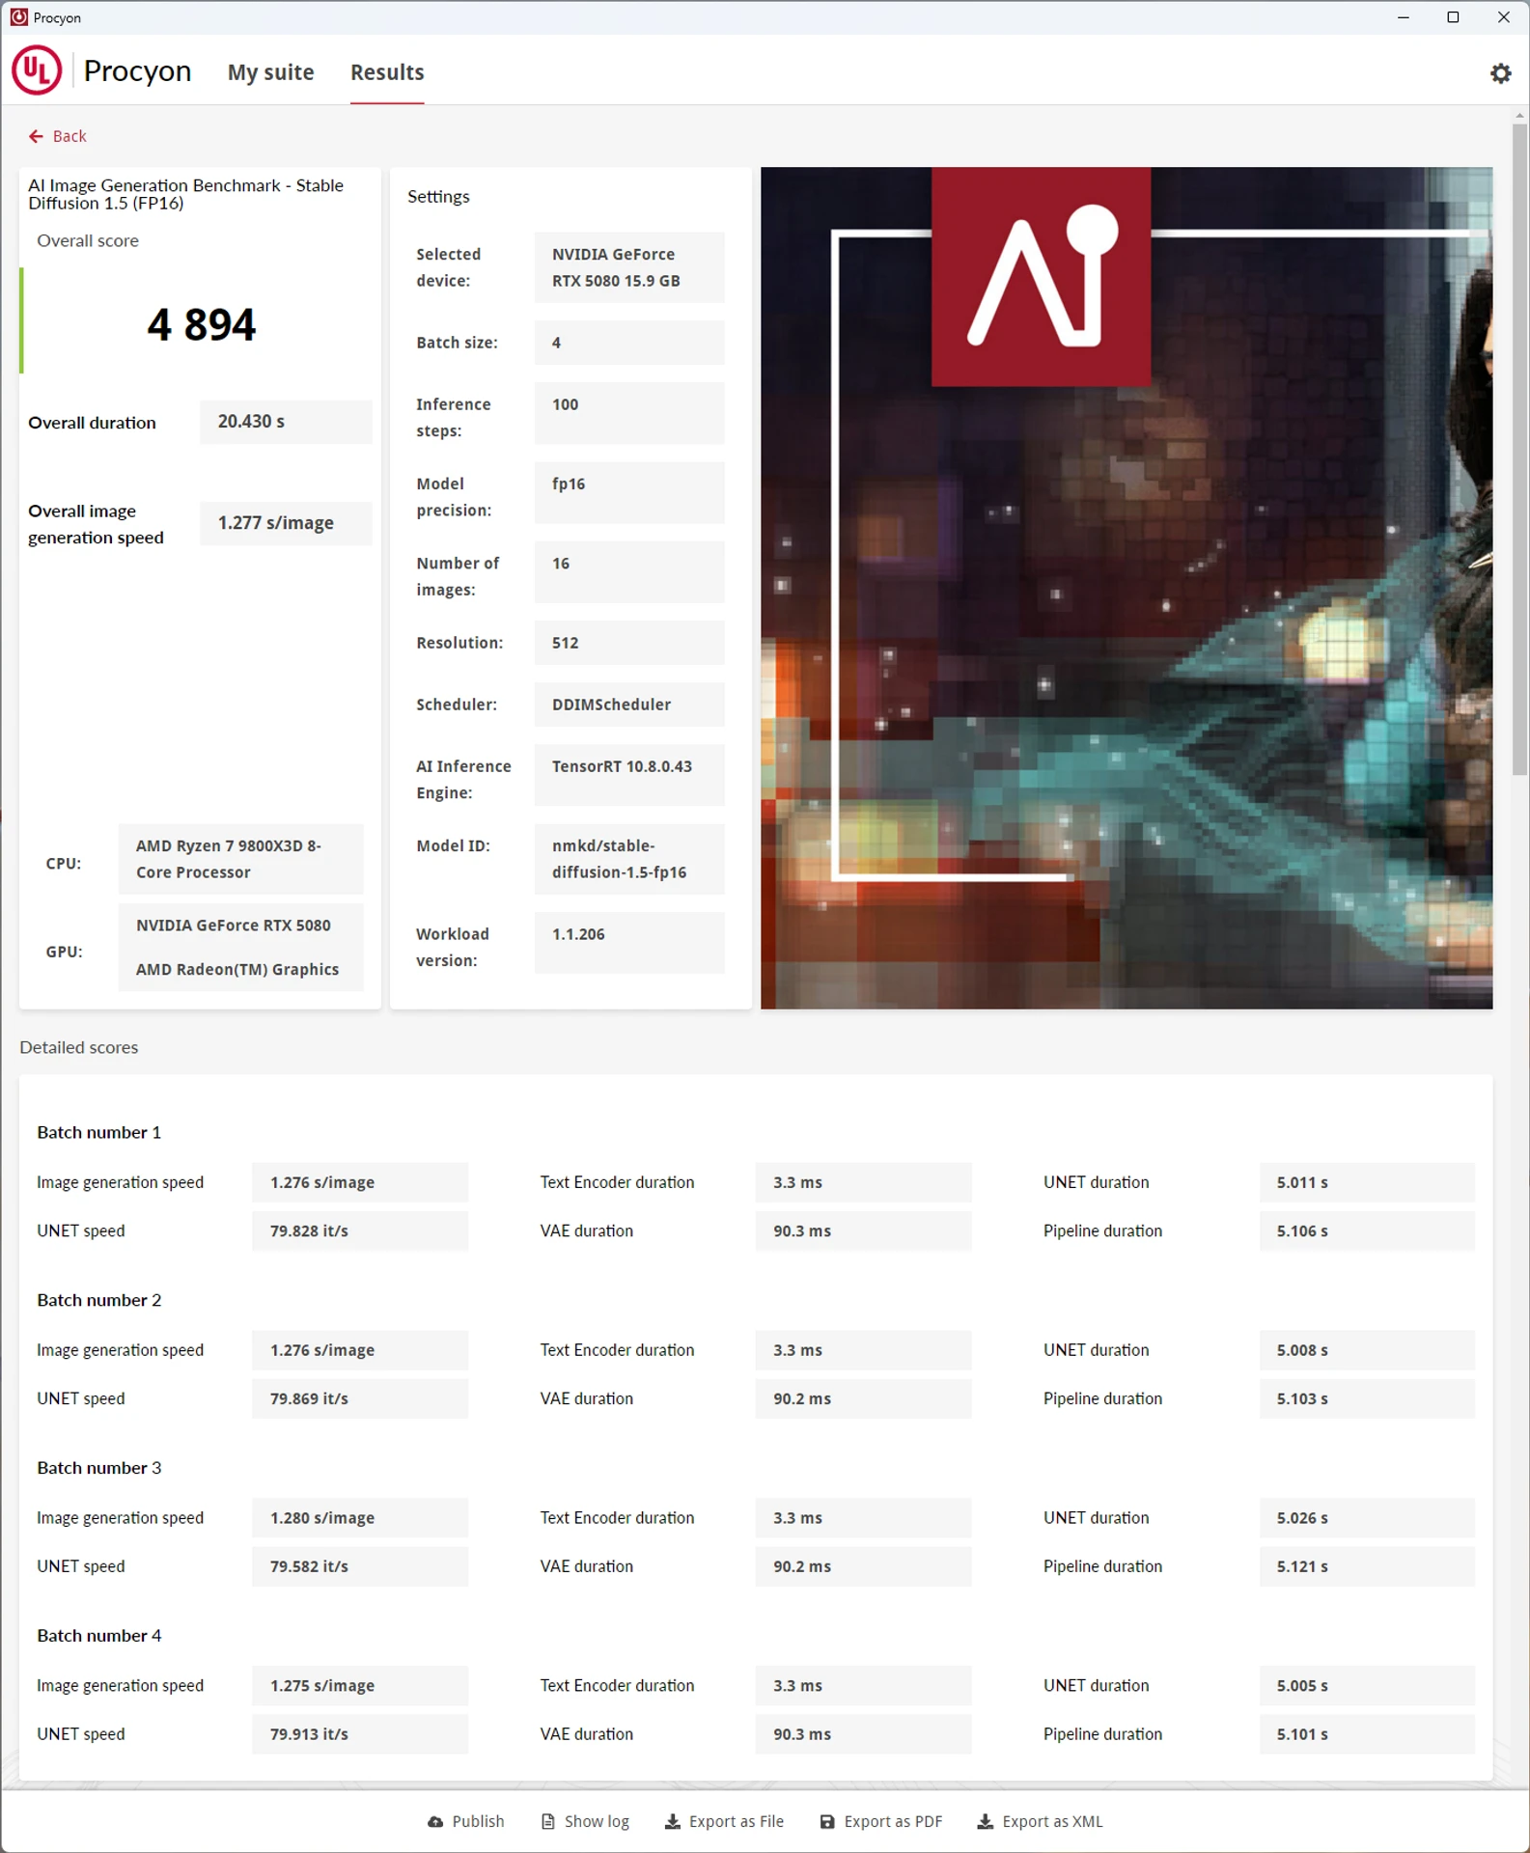
Task: Click the overall duration value 20.430 s
Action: [286, 422]
